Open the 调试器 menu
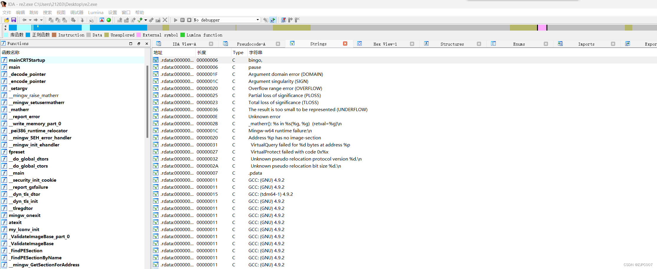 pyautogui.click(x=76, y=12)
